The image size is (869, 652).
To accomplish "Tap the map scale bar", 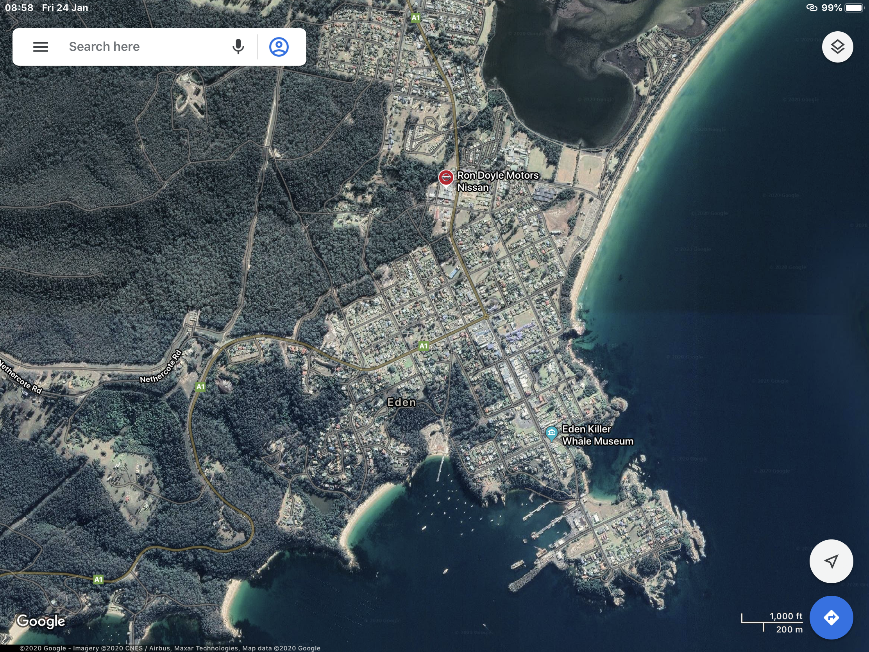I will coord(772,623).
